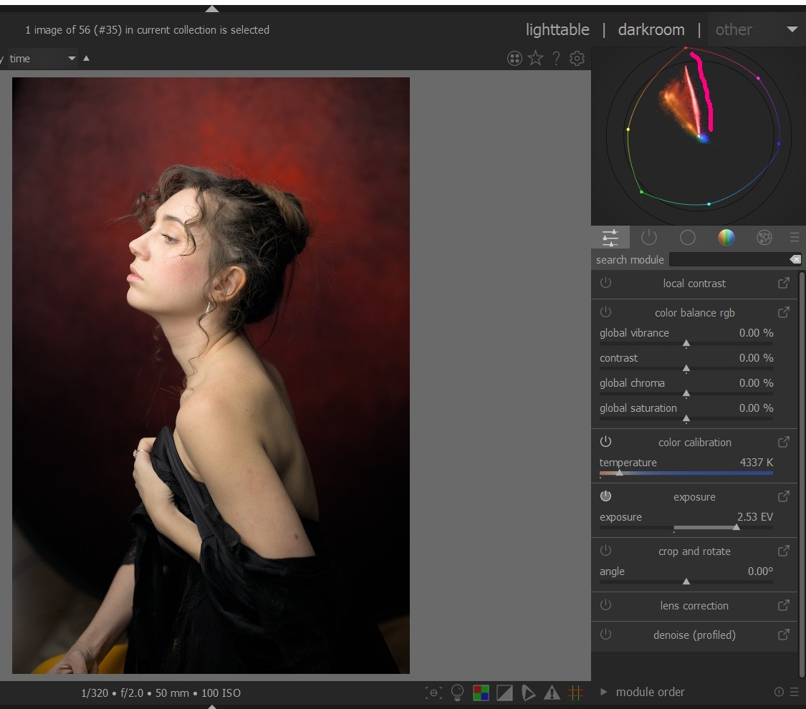Click the denoise (profiled) module title
Image resolution: width=806 pixels, height=709 pixels.
point(694,635)
